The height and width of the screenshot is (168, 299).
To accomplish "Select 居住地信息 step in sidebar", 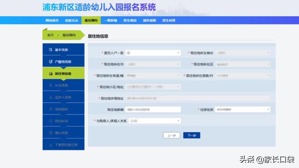I will [x=63, y=73].
